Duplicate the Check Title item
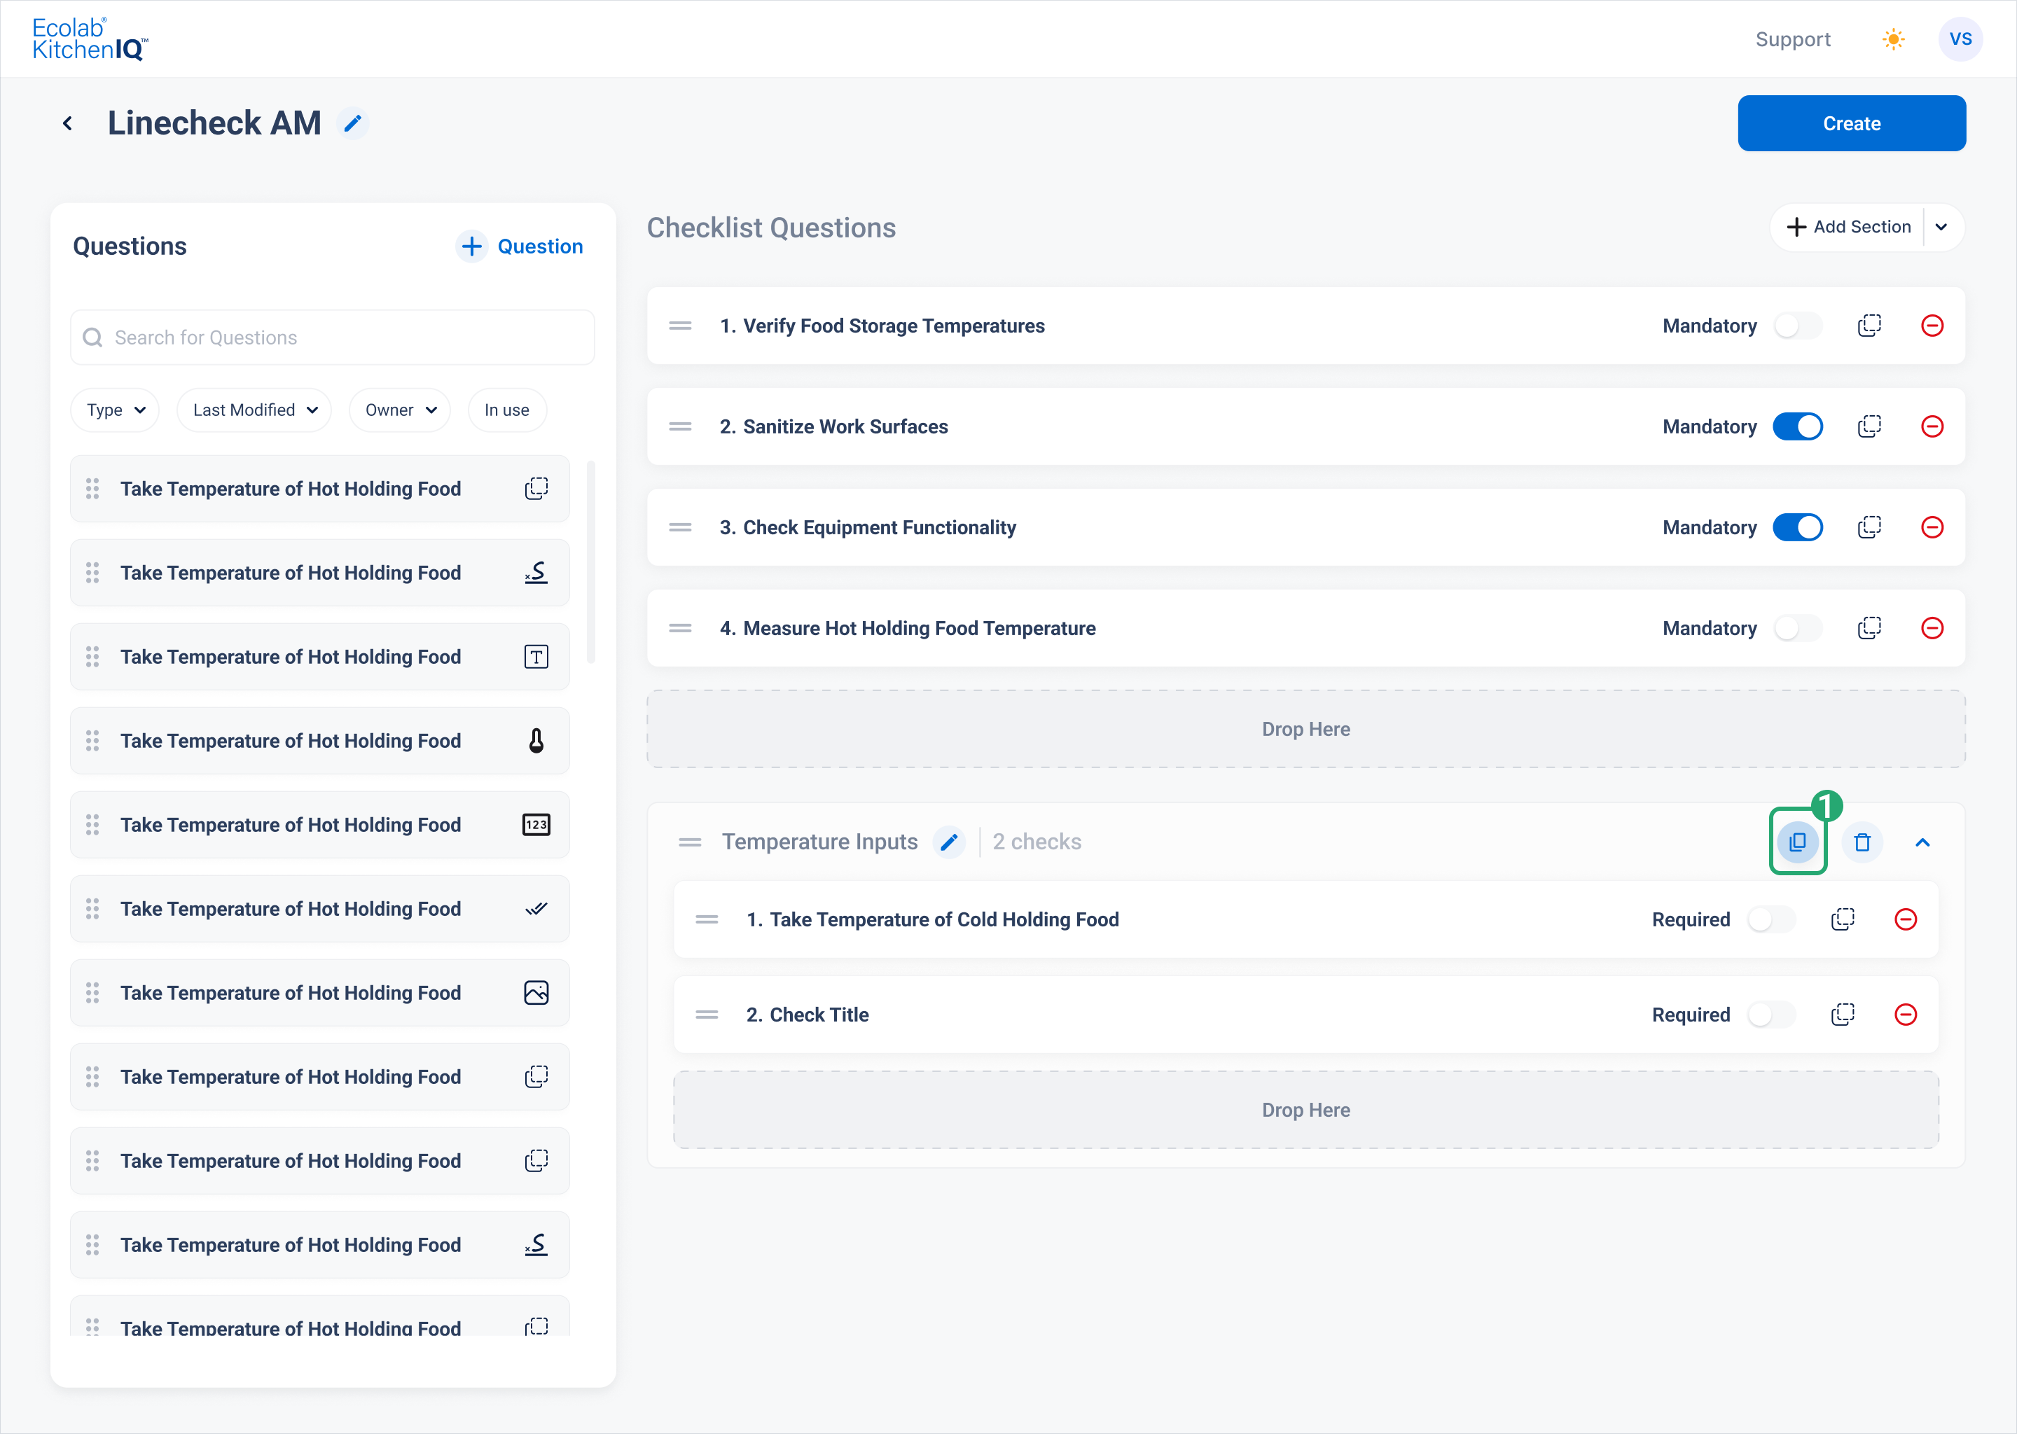The height and width of the screenshot is (1434, 2017). point(1843,1015)
